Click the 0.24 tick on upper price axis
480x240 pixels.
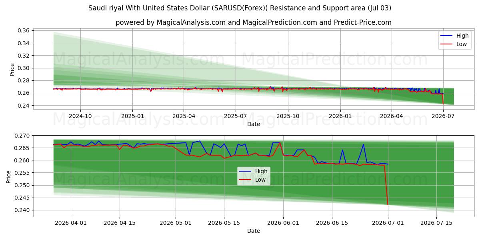(24, 106)
